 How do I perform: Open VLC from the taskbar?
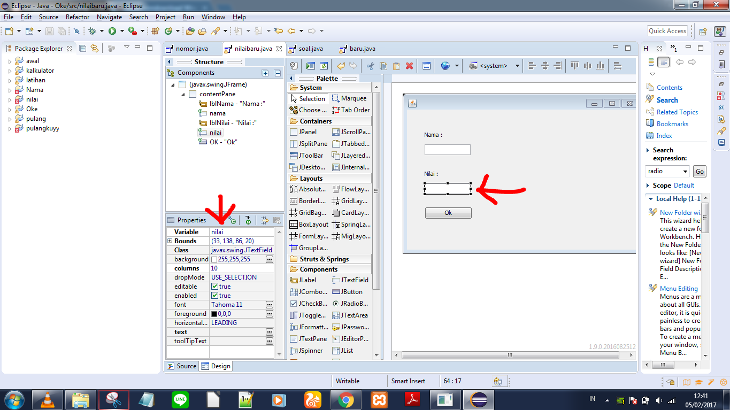click(48, 399)
